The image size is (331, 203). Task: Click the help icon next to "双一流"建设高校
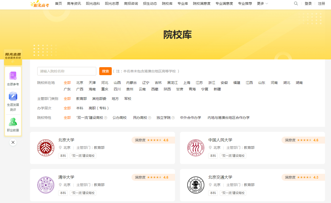coord(105,118)
